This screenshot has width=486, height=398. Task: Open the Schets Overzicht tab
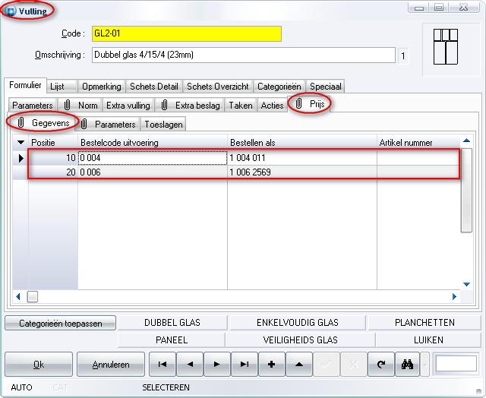click(218, 87)
